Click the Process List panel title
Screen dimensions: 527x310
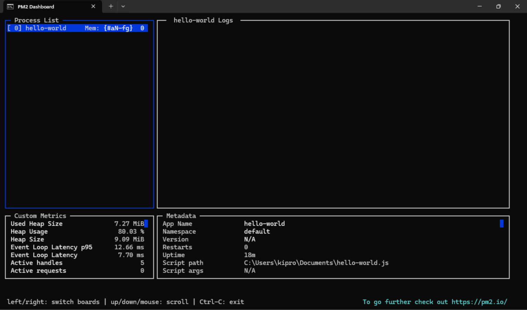[36, 20]
